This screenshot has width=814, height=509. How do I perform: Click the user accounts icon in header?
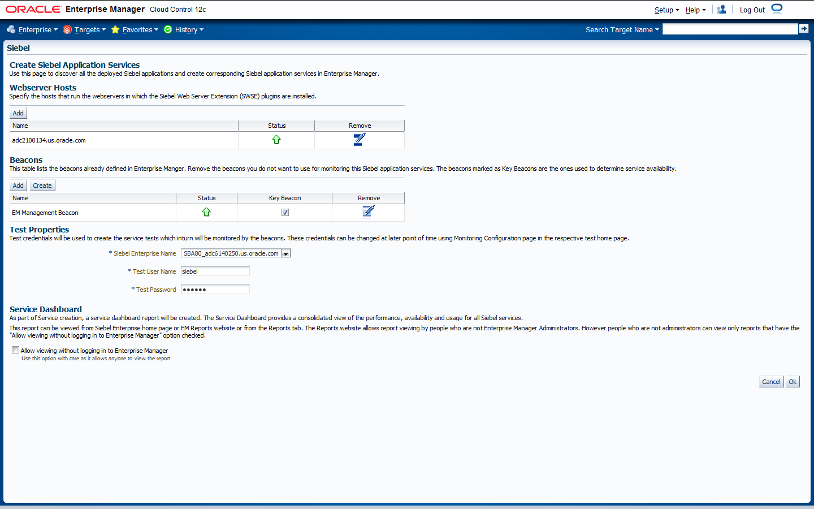tap(721, 10)
